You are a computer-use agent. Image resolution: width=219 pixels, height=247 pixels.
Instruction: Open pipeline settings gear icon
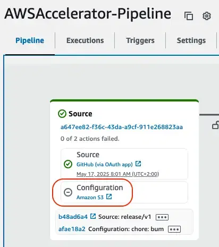point(207,16)
